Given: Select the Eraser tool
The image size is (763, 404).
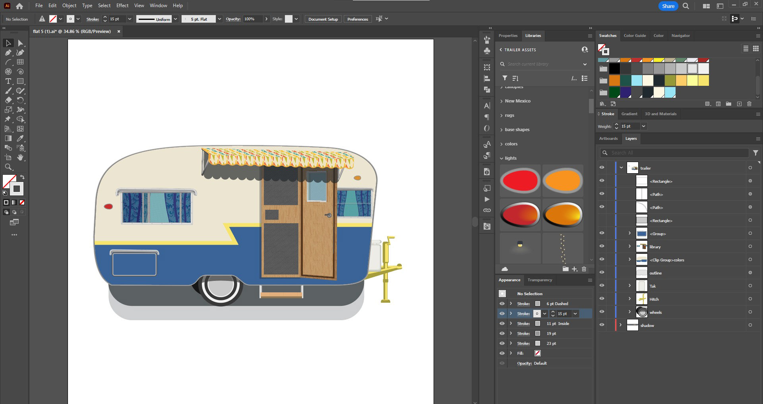Looking at the screenshot, I should point(8,100).
